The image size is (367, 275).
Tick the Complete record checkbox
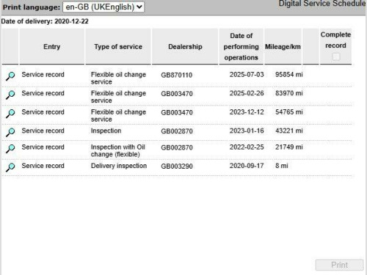[336, 57]
